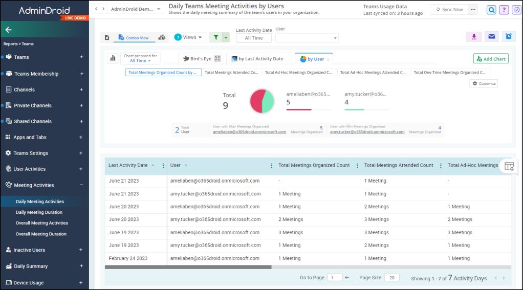Sort by Last Activity Date column arrow
The image size is (523, 290).
(153, 165)
